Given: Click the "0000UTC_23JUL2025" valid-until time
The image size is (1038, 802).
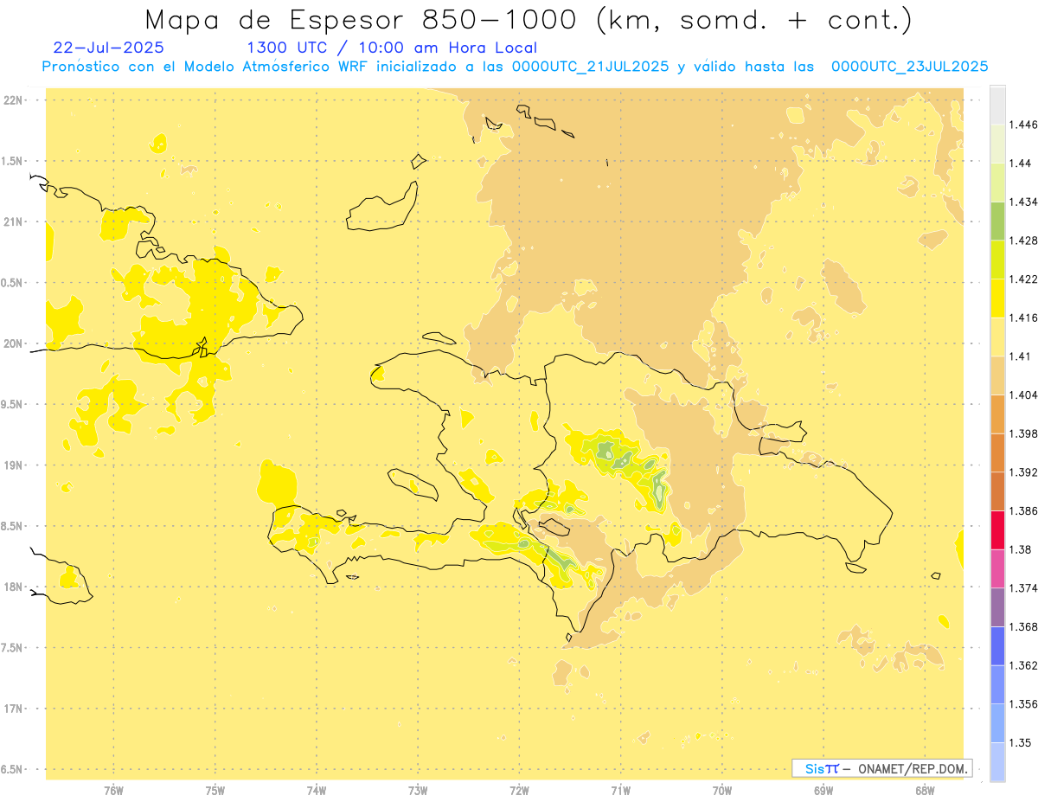Looking at the screenshot, I should 910,67.
